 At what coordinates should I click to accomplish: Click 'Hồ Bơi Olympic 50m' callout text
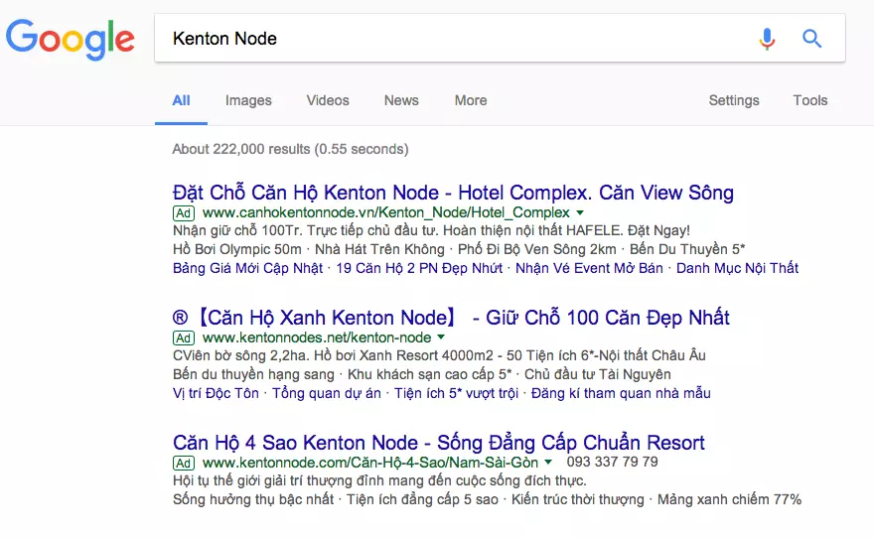coord(237,249)
